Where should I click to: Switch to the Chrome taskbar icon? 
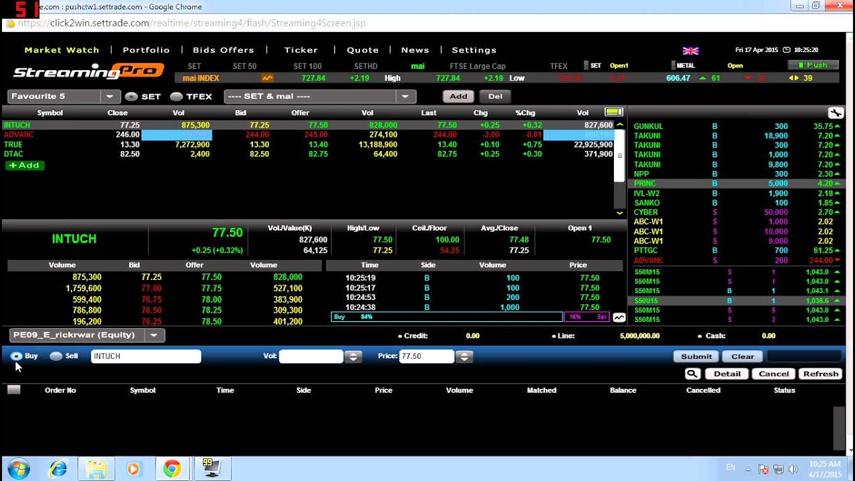172,469
